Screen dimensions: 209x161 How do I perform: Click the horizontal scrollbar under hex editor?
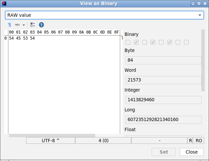pos(52,136)
